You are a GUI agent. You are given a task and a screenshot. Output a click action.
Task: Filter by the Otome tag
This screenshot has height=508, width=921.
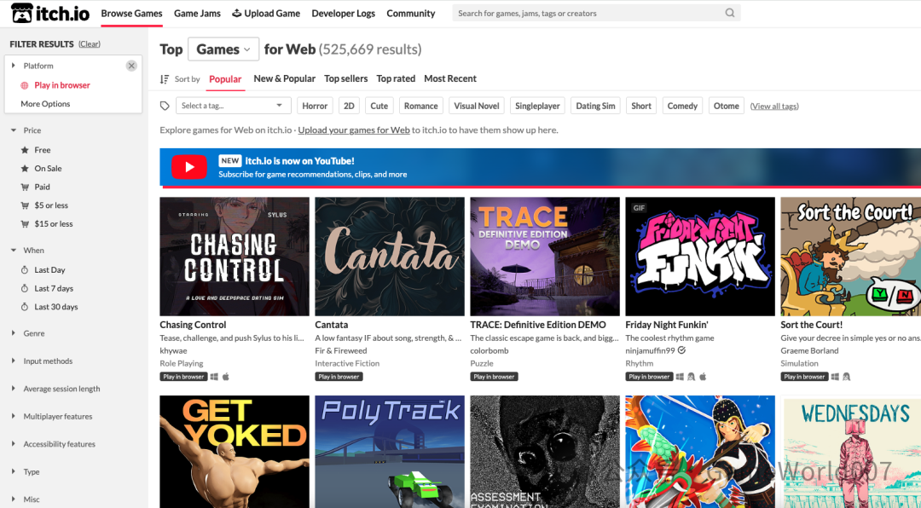[726, 106]
